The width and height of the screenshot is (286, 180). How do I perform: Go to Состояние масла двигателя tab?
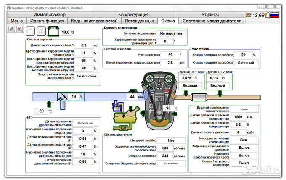[212, 21]
